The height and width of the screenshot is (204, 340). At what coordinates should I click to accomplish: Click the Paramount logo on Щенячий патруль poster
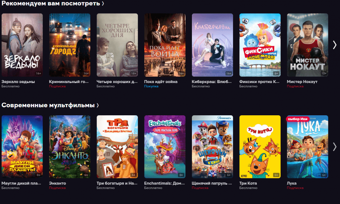(224, 118)
